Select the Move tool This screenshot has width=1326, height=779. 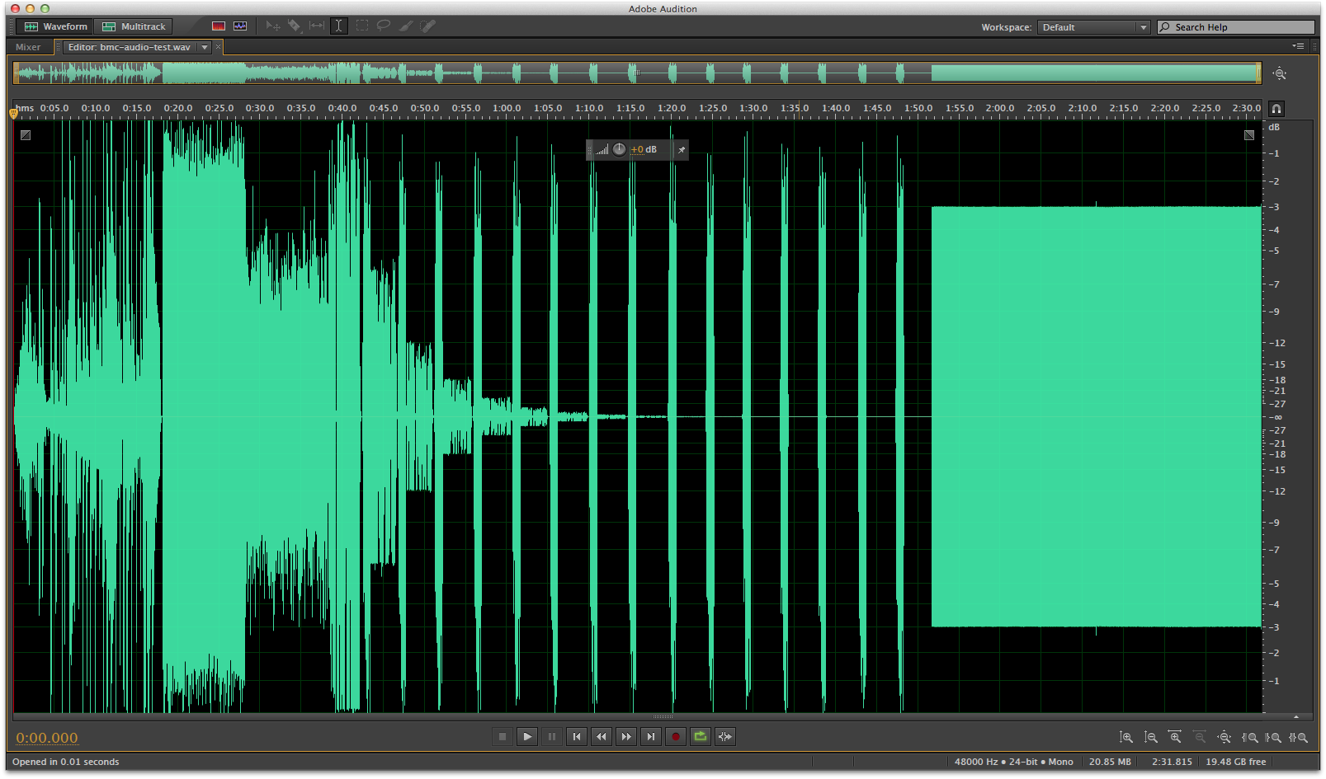coord(273,26)
